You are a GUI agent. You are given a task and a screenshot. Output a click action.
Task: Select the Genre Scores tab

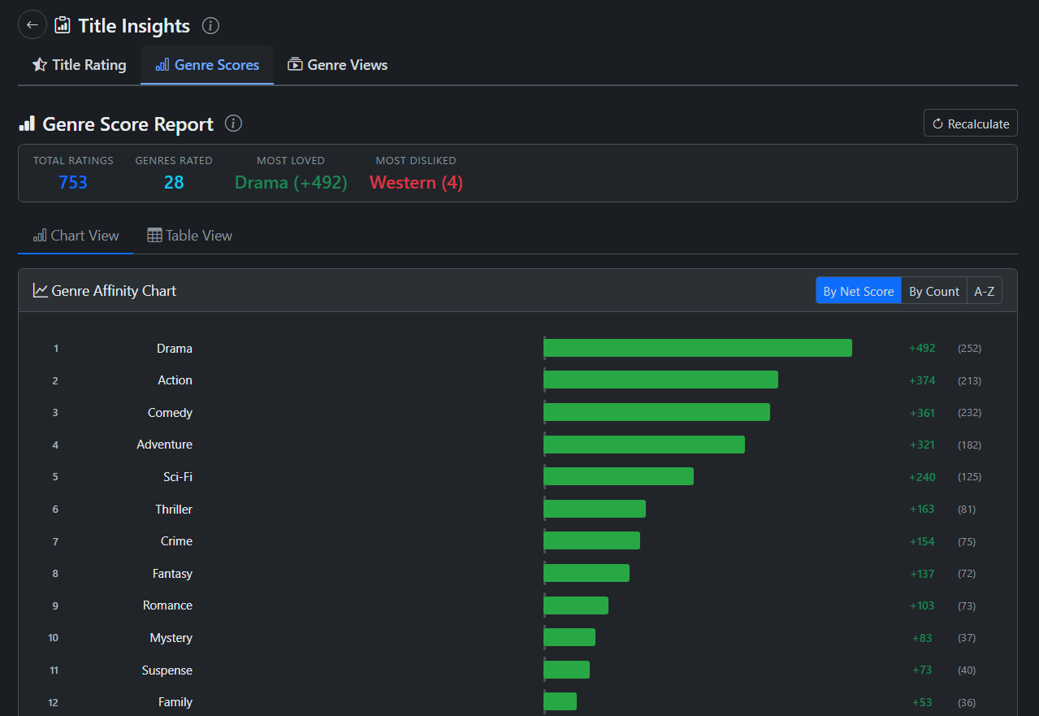pos(207,65)
